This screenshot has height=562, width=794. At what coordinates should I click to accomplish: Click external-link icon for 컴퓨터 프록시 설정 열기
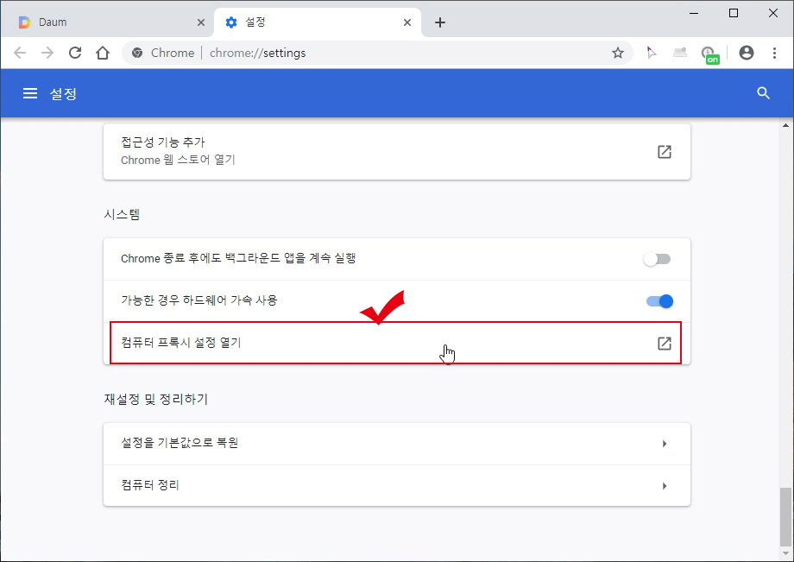pos(664,344)
